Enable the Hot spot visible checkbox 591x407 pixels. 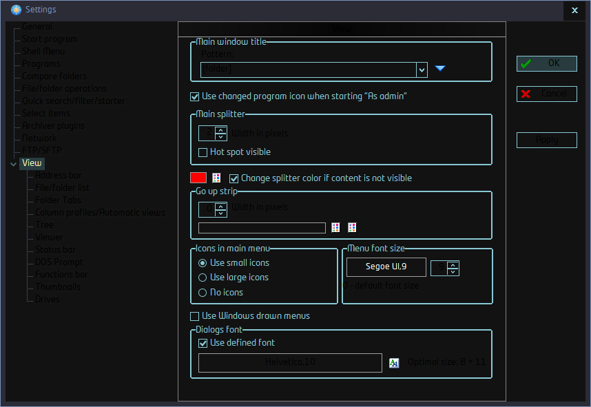[203, 152]
